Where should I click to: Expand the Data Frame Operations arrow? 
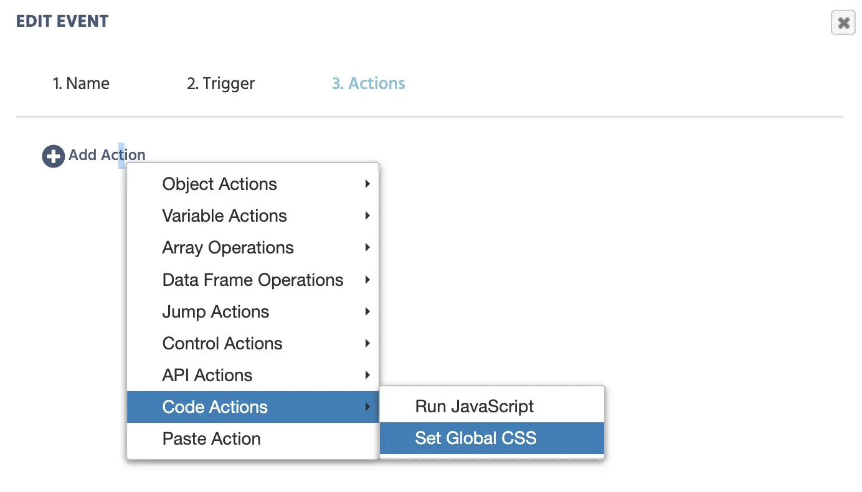(x=367, y=280)
